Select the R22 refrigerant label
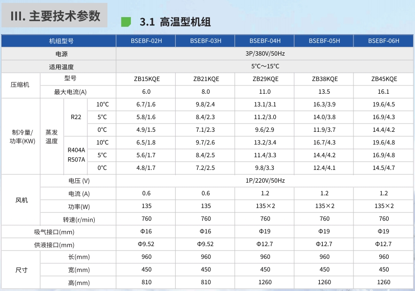 [76, 117]
